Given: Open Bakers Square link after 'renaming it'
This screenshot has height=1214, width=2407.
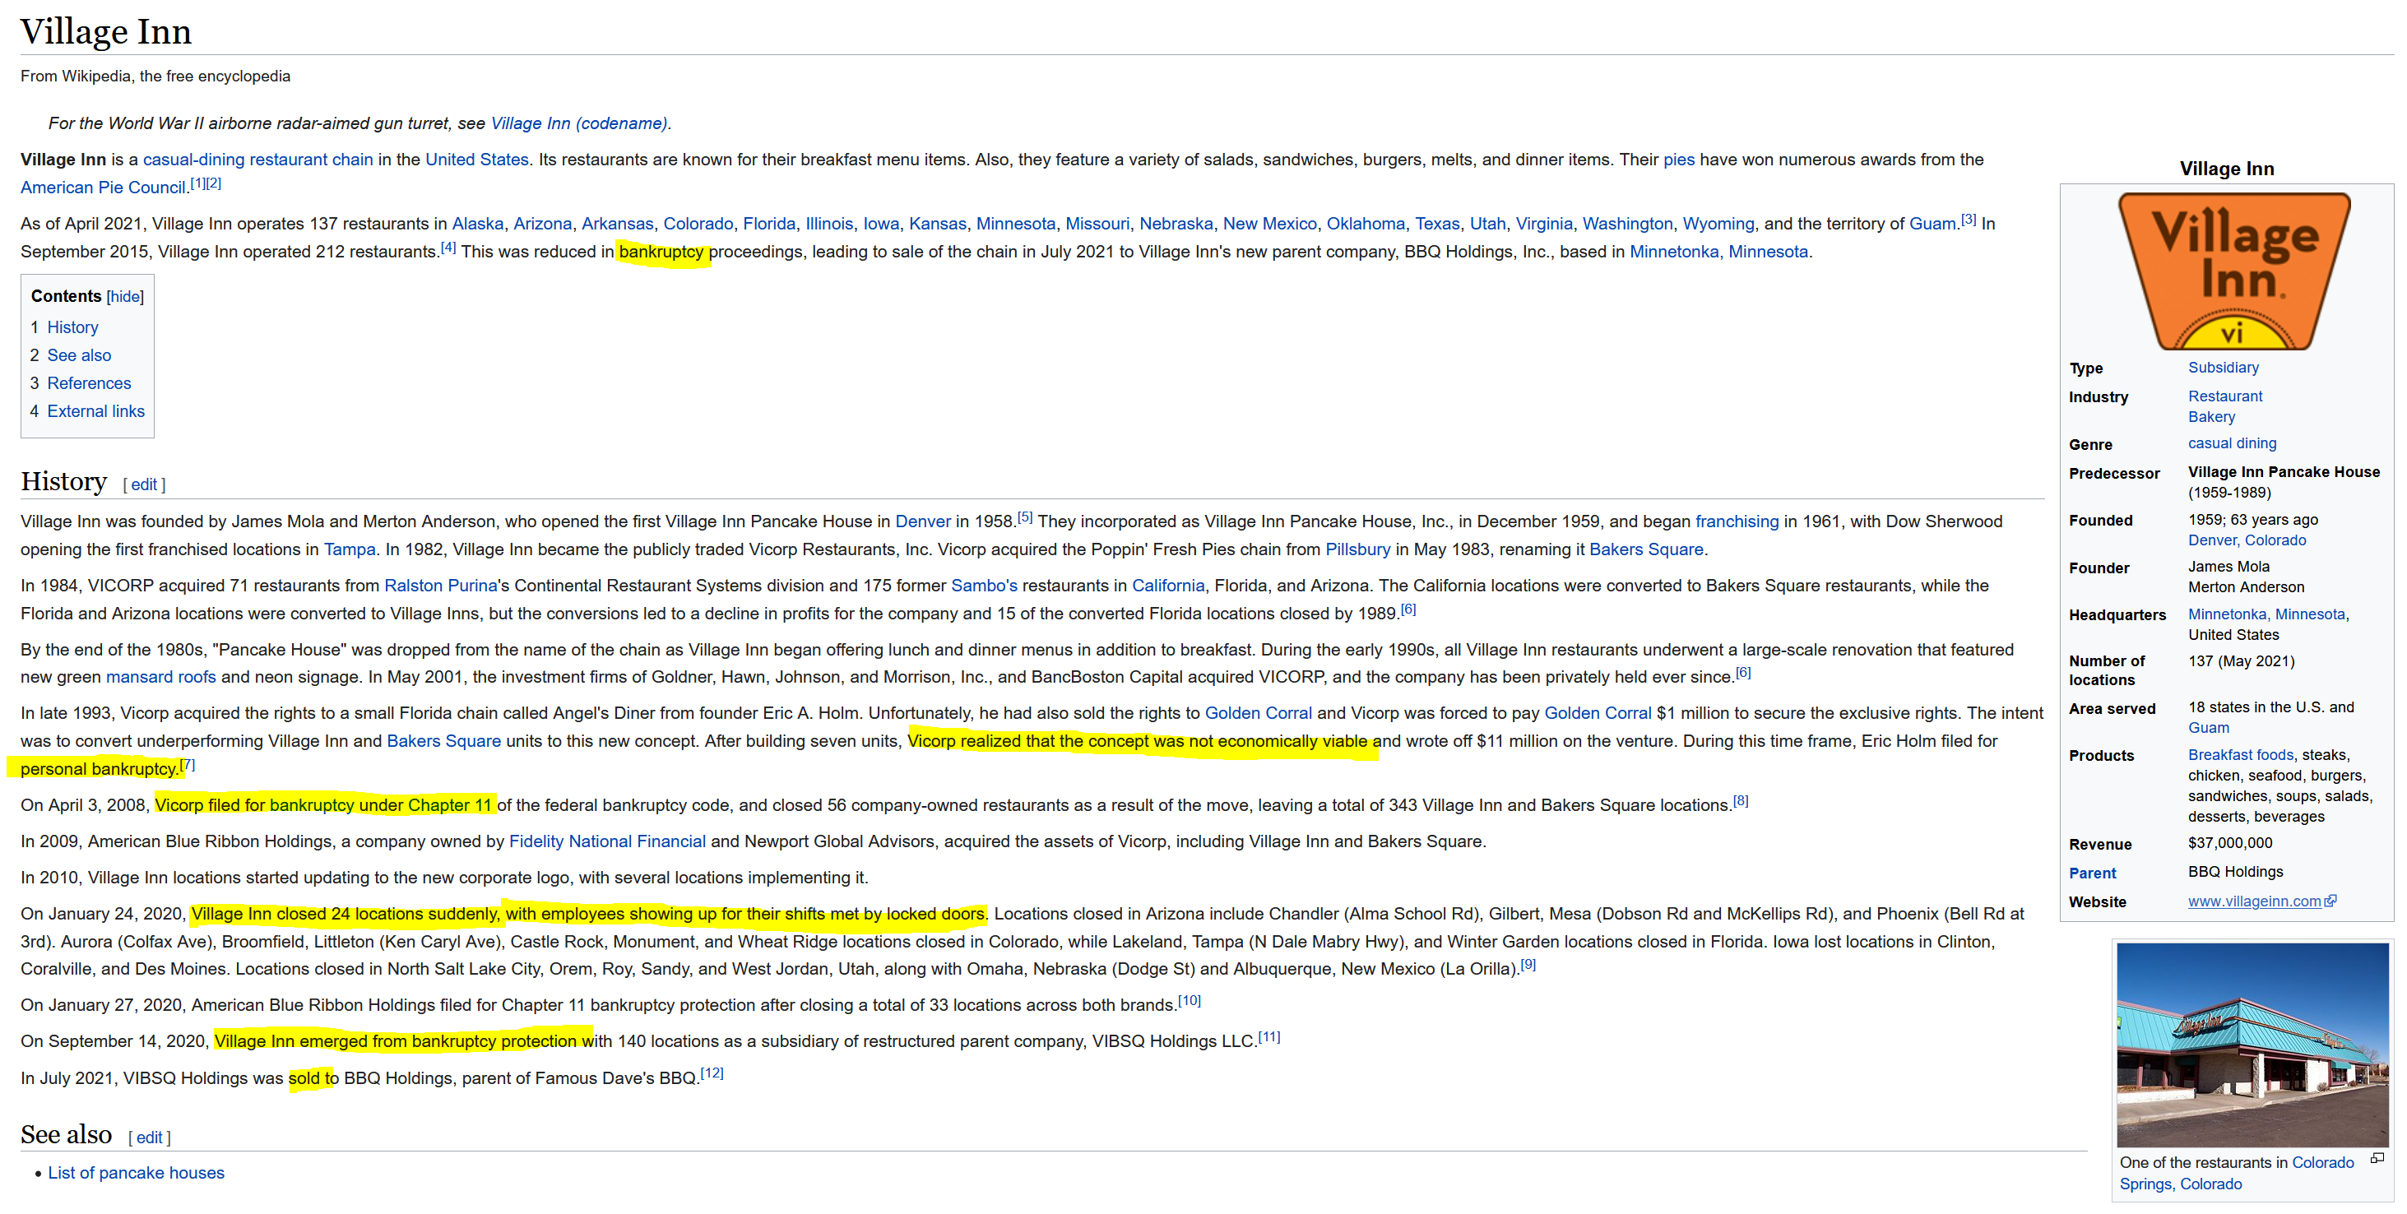Looking at the screenshot, I should (x=1646, y=549).
